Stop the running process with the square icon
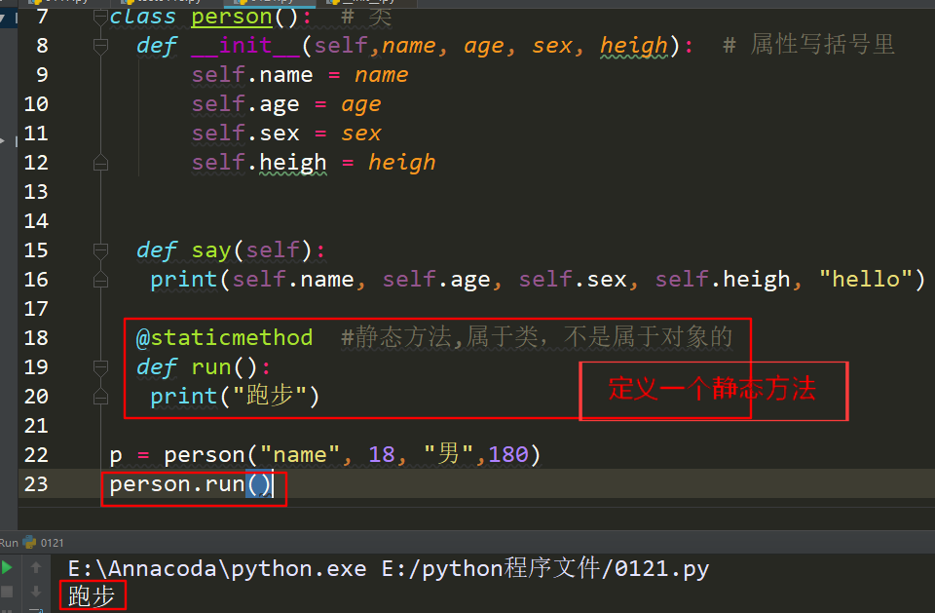The image size is (935, 613). point(7,592)
